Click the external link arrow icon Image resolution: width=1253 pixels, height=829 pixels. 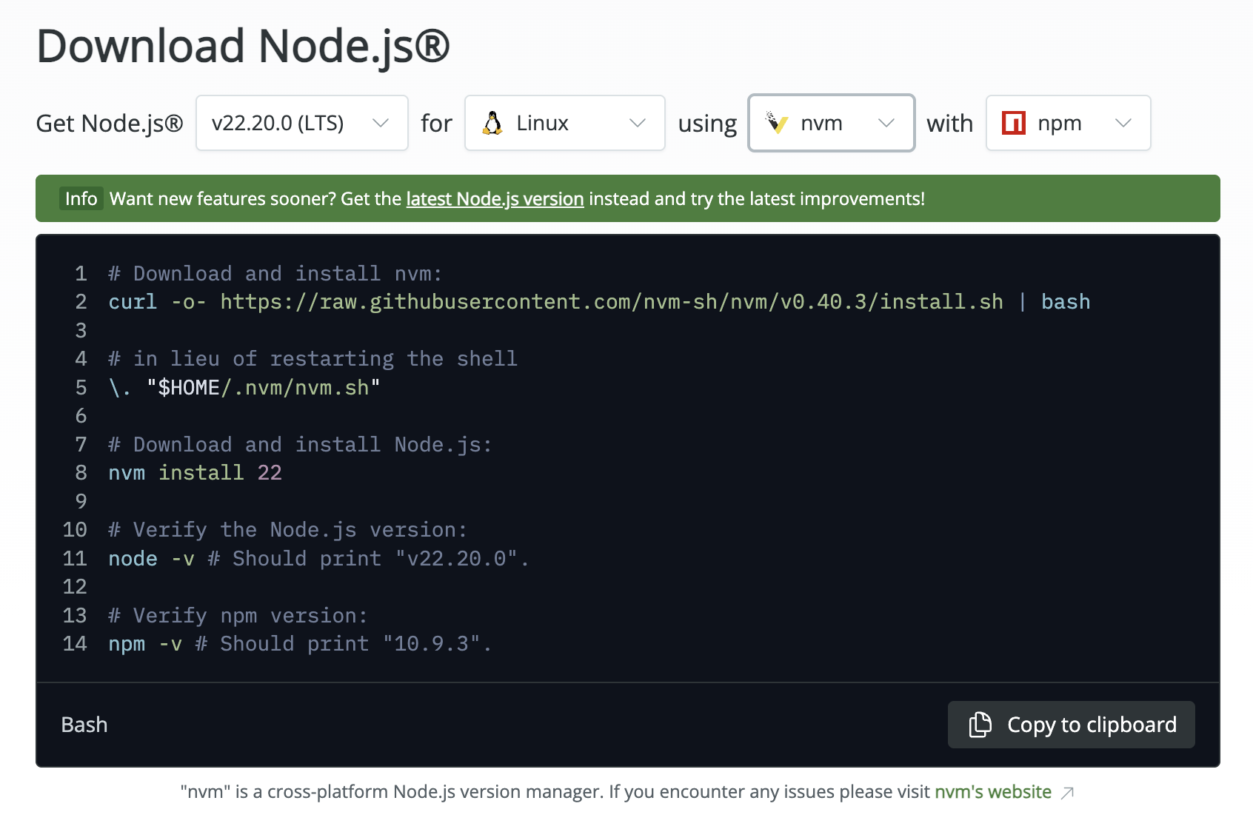[1067, 793]
